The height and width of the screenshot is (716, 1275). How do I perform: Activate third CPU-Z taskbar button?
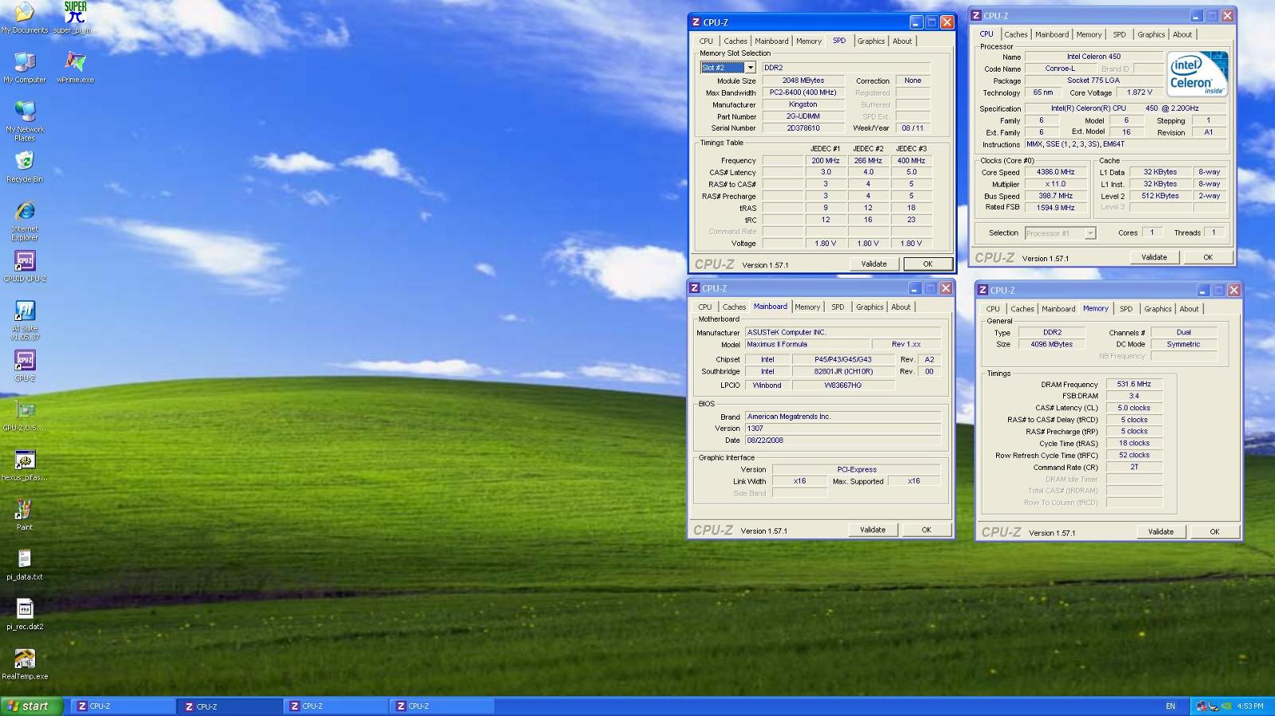[336, 706]
